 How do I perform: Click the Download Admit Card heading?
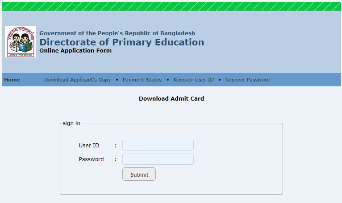pos(171,98)
